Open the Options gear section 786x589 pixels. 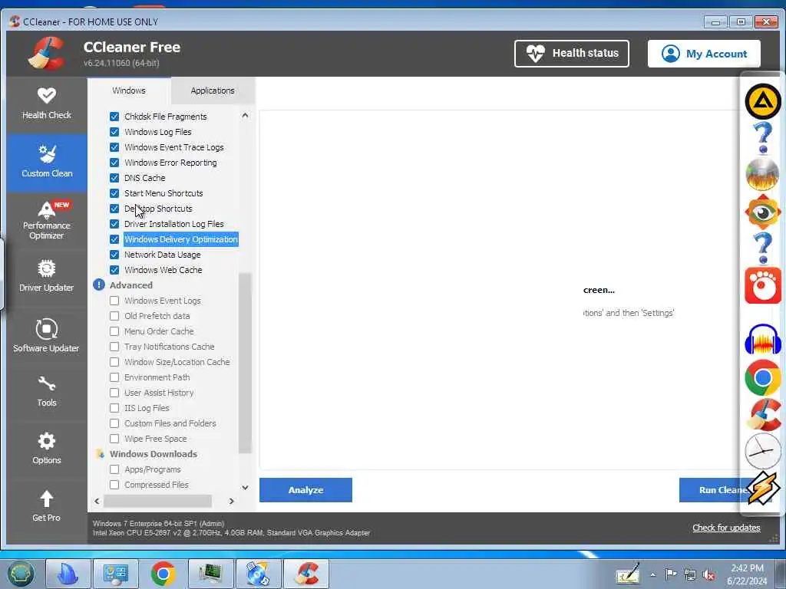47,449
